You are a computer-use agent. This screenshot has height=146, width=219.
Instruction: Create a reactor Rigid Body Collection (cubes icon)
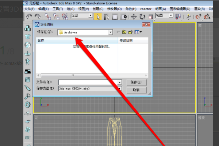(28, 28)
